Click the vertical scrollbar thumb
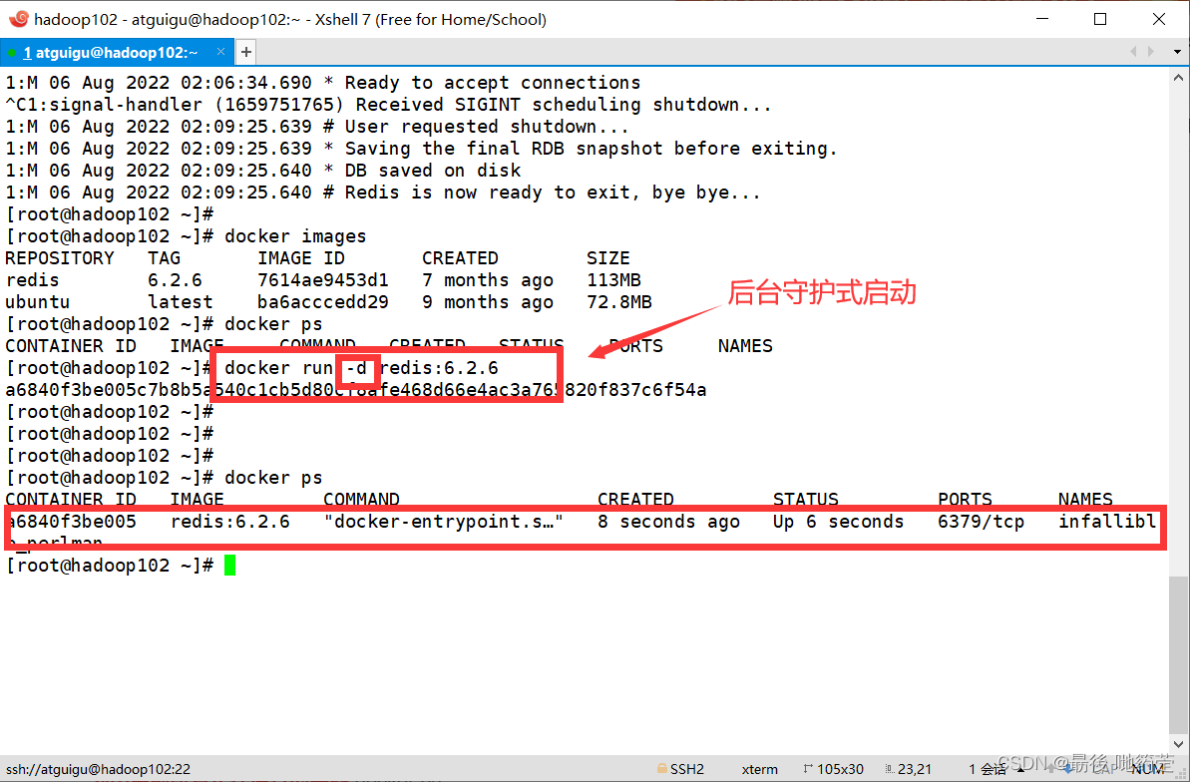The height and width of the screenshot is (782, 1190). [x=1179, y=654]
